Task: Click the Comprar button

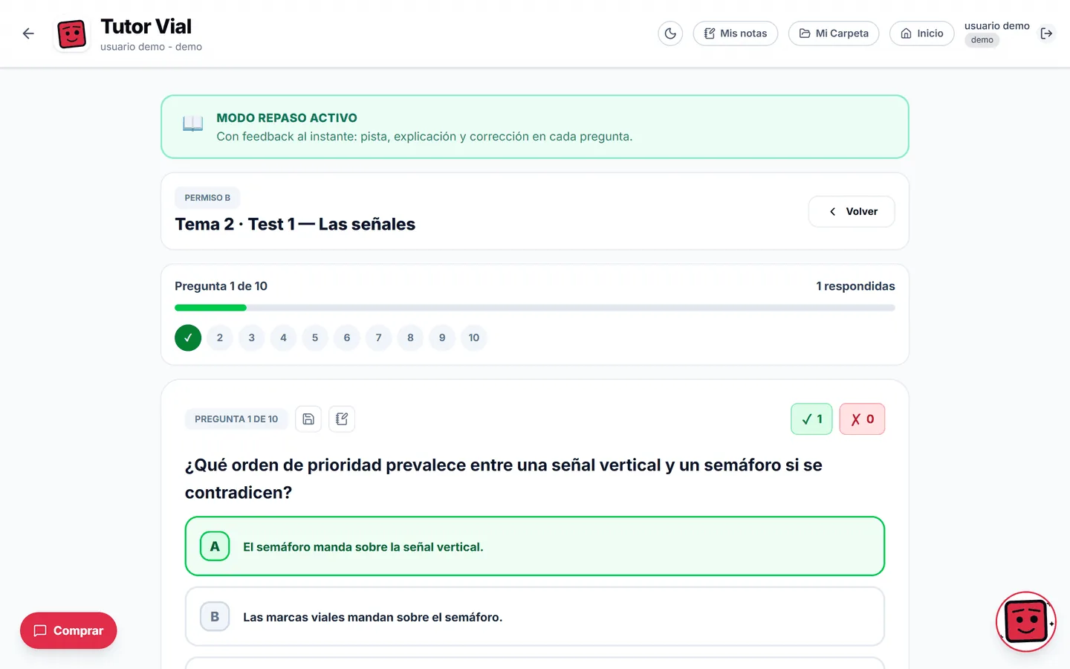Action: pos(68,630)
